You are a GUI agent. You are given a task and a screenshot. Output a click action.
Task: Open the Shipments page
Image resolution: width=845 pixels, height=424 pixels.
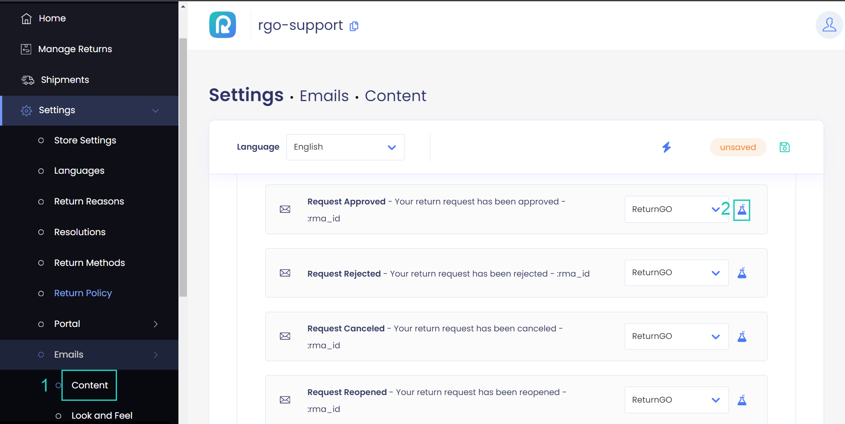65,80
